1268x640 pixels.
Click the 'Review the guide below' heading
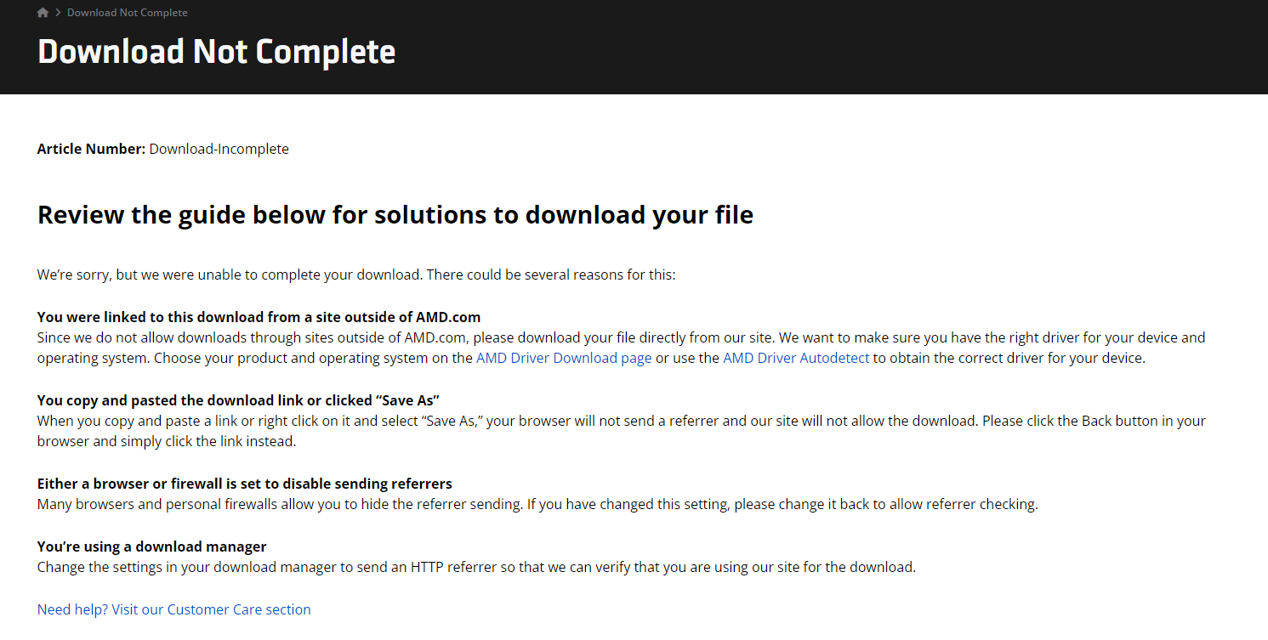395,215
